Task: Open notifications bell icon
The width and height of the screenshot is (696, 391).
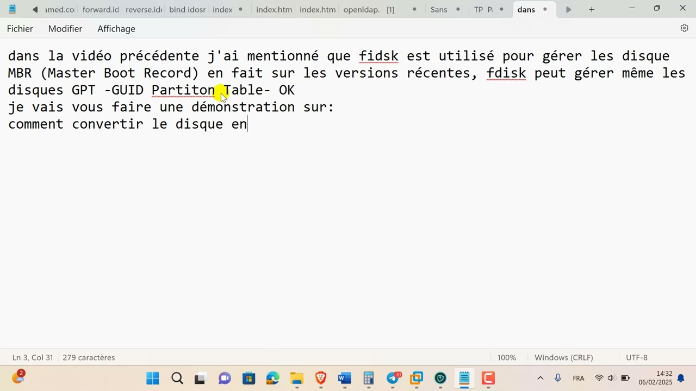Action: click(x=681, y=379)
